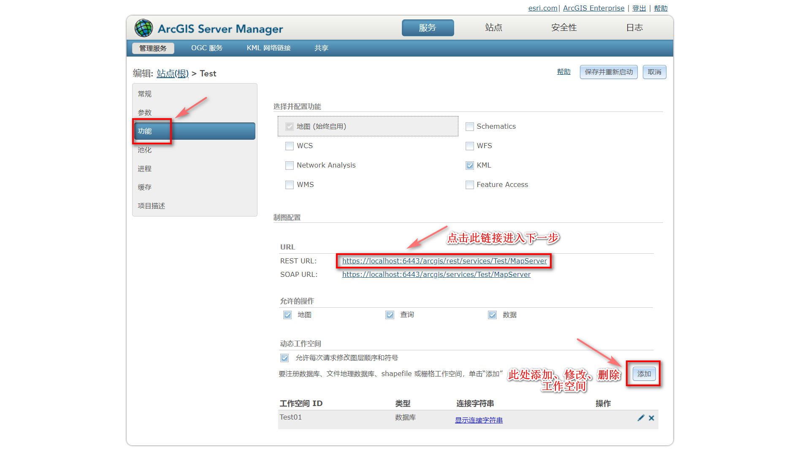Open the 日志 main tab
Screen dimensions: 799x455
point(634,28)
